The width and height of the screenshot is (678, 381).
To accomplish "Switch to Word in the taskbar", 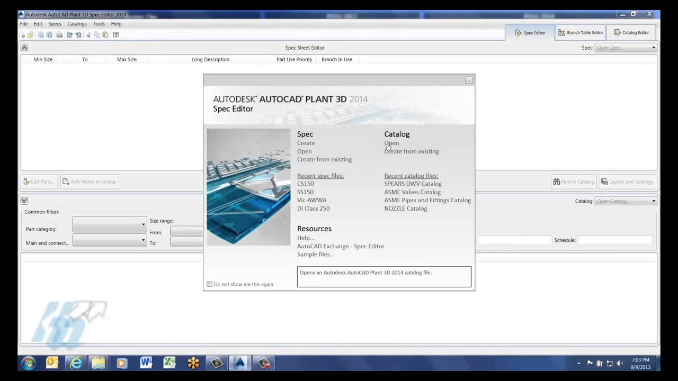I will tap(146, 363).
